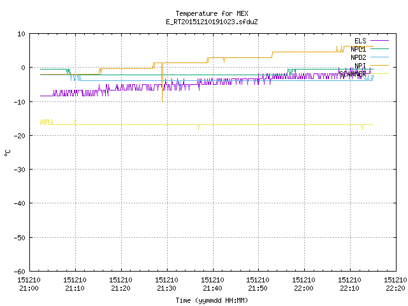
Task: Click the NPD1 legend label
Action: pos(358,49)
